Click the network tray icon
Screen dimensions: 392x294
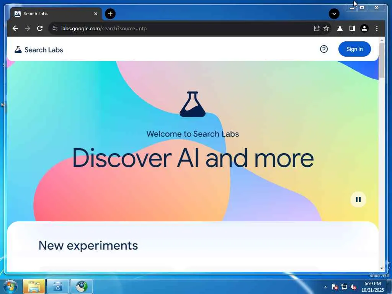344,287
